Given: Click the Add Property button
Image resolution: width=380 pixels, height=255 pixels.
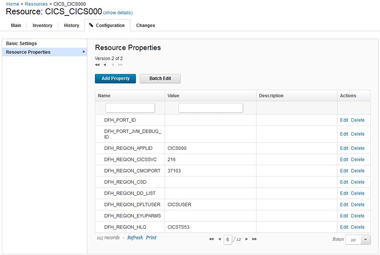Looking at the screenshot, I should pyautogui.click(x=115, y=78).
